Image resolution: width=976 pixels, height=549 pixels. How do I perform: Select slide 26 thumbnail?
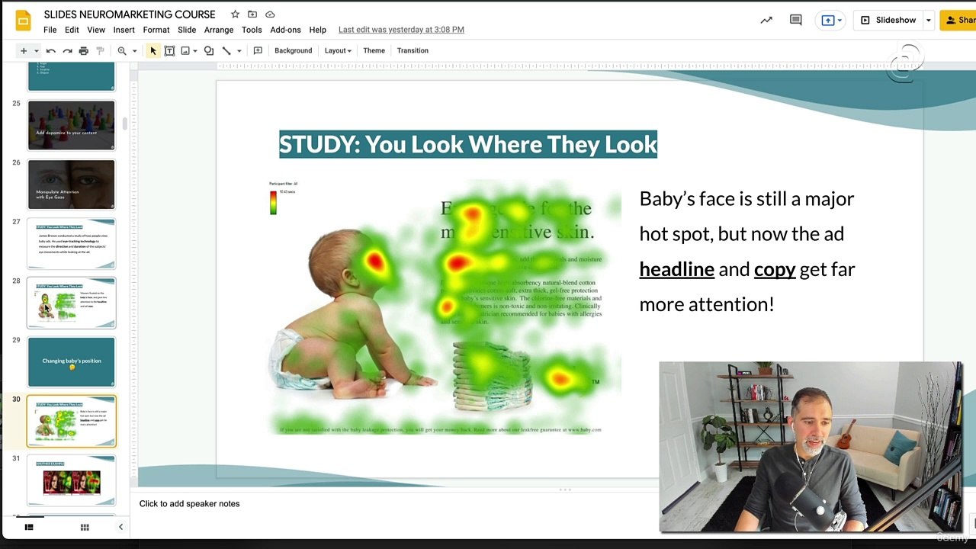point(72,185)
